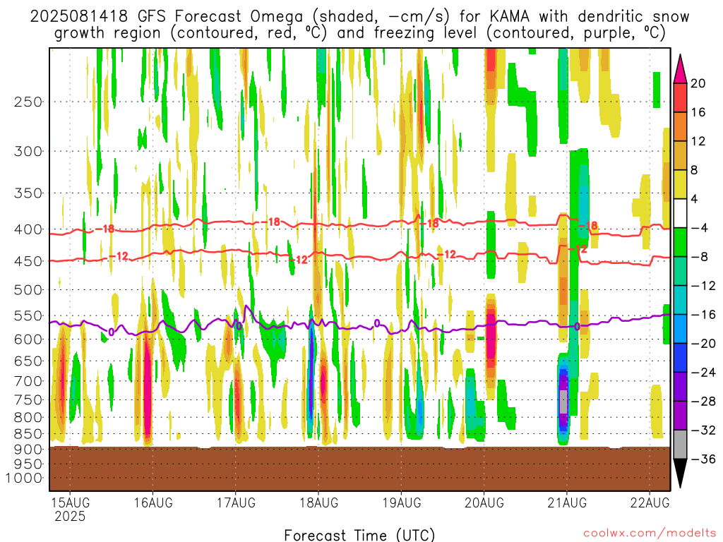
Task: Click the first -18 contour label near 15AUG
Action: [x=105, y=229]
